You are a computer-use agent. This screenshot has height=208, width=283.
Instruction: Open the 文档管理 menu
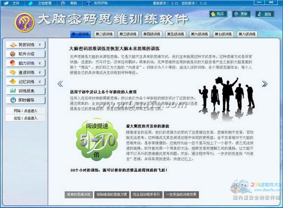point(44,3)
